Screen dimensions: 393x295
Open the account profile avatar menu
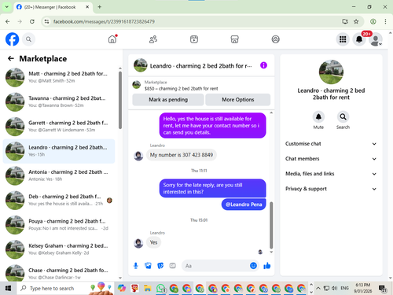tap(376, 39)
